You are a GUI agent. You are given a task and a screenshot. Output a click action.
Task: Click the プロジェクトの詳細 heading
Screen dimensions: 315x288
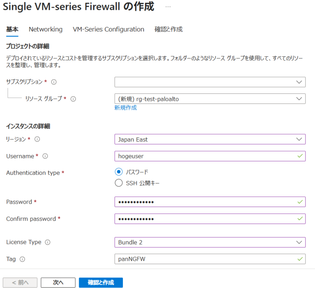point(28,46)
